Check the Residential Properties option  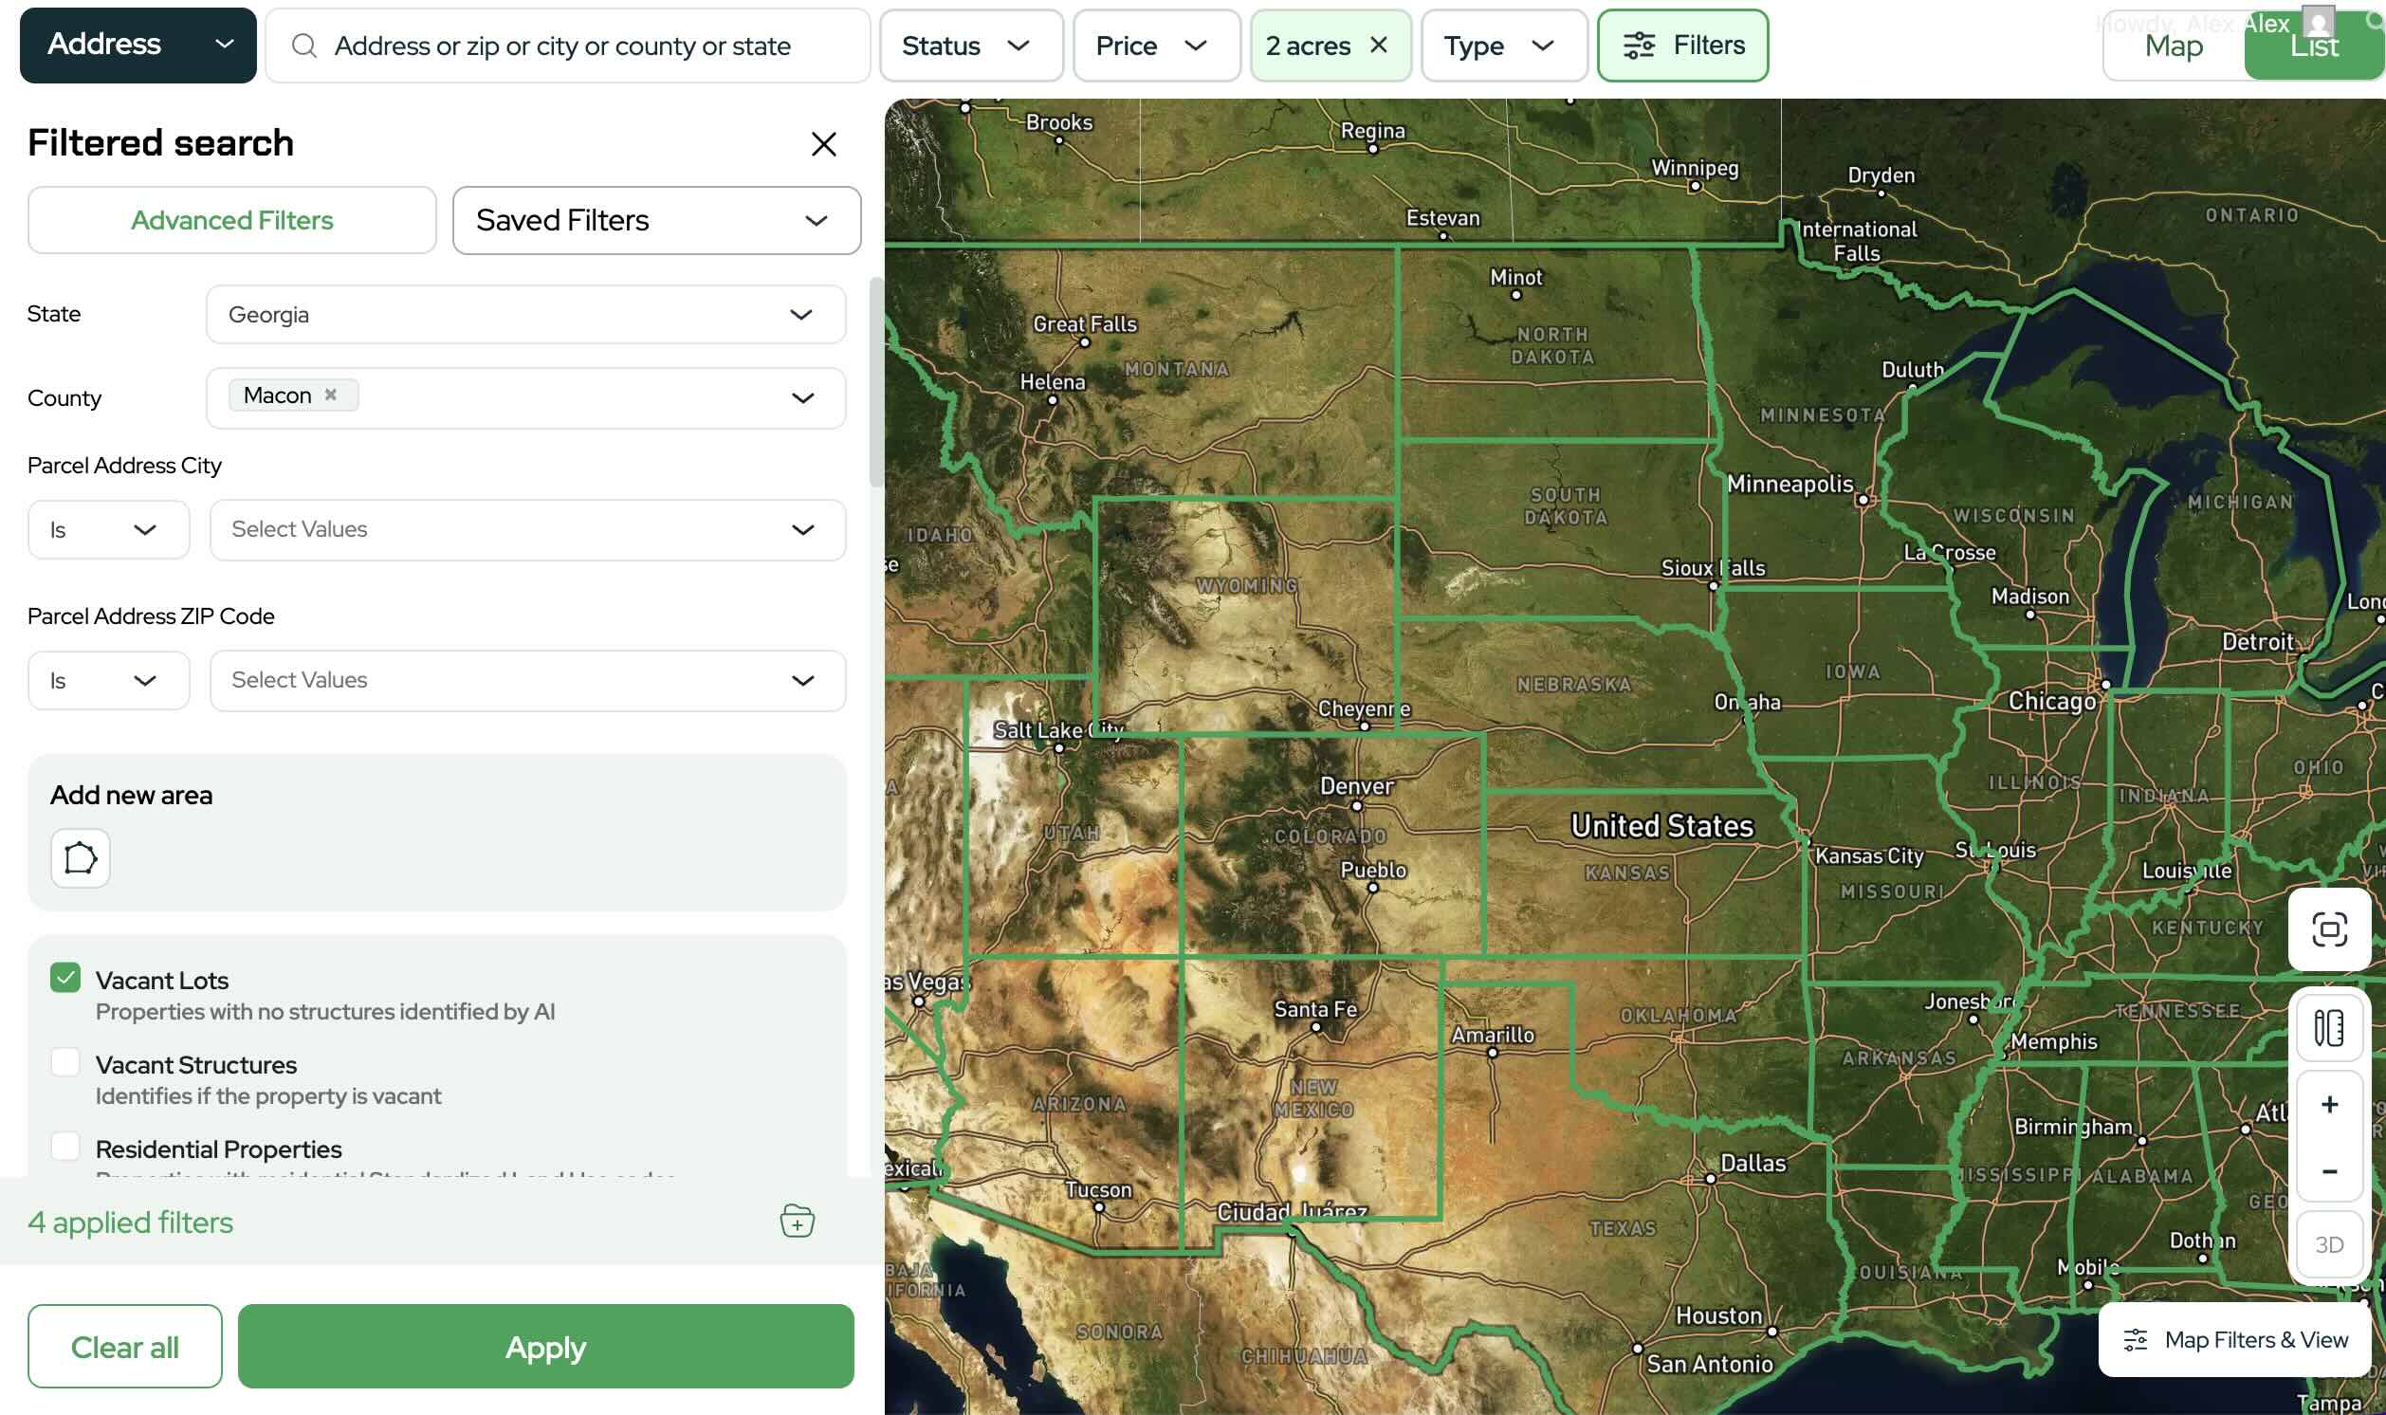[65, 1145]
